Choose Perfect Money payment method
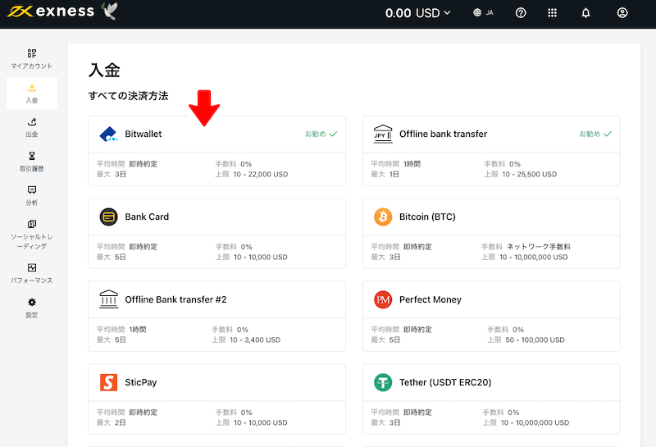The height and width of the screenshot is (447, 656). [491, 316]
